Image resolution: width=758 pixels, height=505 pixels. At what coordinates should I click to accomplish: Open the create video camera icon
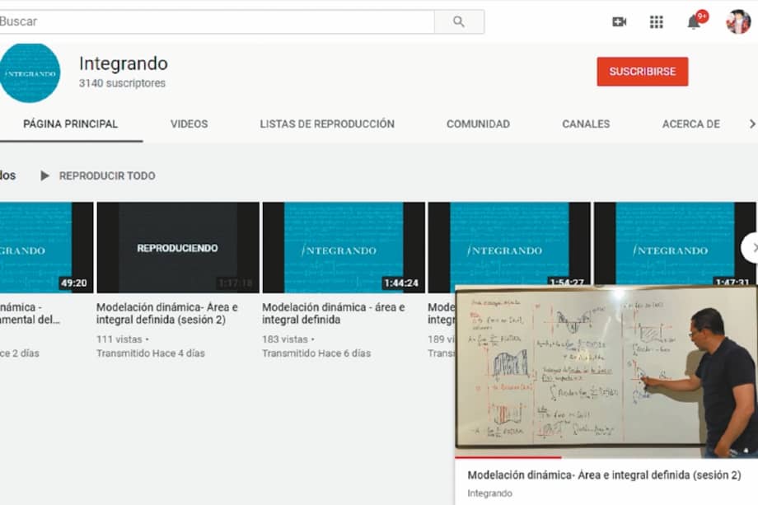click(x=620, y=21)
